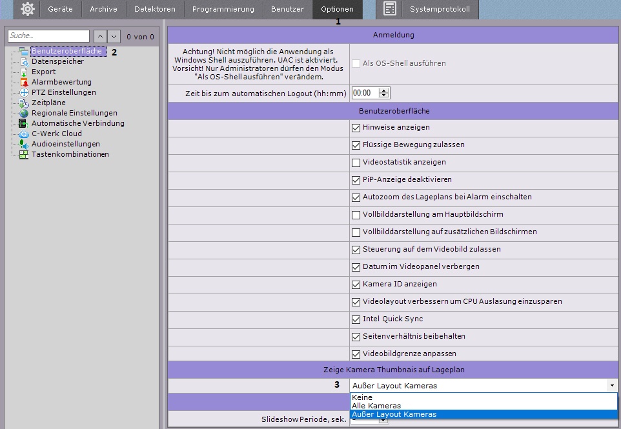Go to next search result arrow button
The width and height of the screenshot is (621, 429).
click(114, 37)
